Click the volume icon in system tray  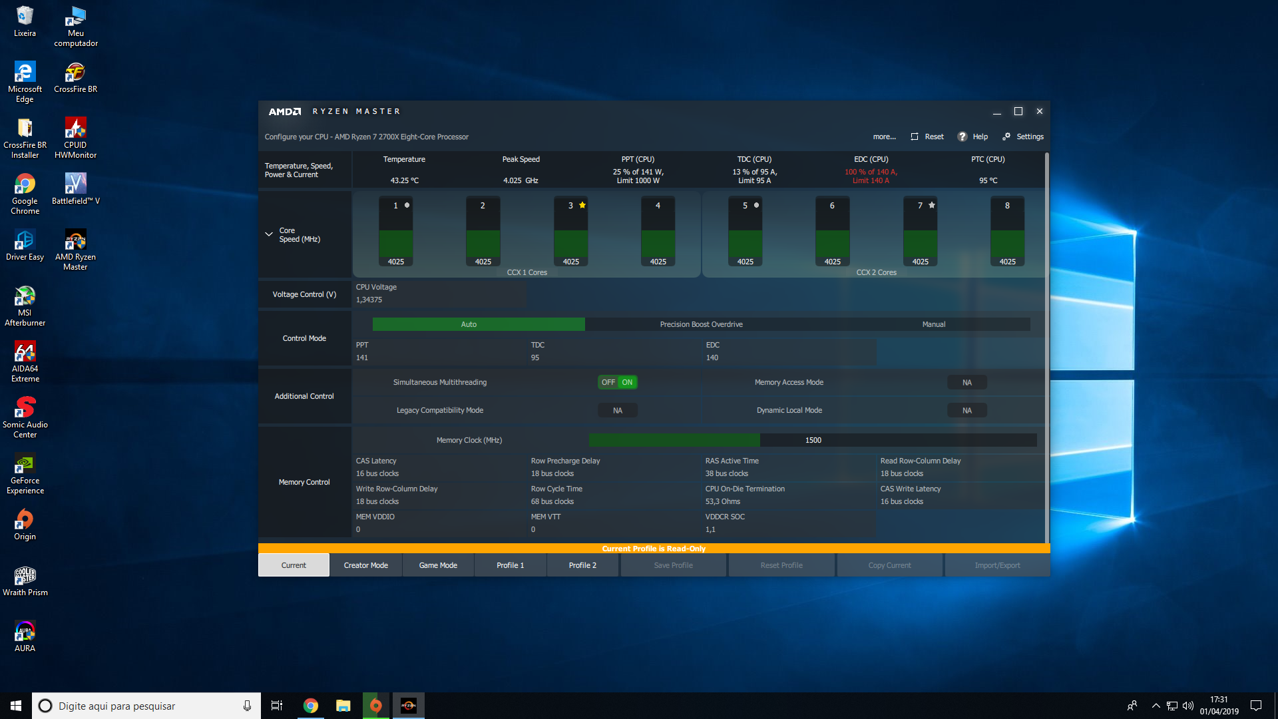click(1188, 706)
